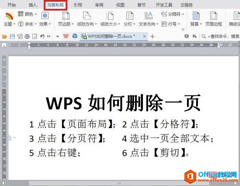The height and width of the screenshot is (186, 240).
Task: Click the text 4 选中一页全部文本
Action: [168, 138]
